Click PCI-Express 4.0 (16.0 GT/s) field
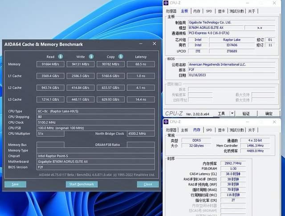This screenshot has height=216, width=285. (x=232, y=33)
